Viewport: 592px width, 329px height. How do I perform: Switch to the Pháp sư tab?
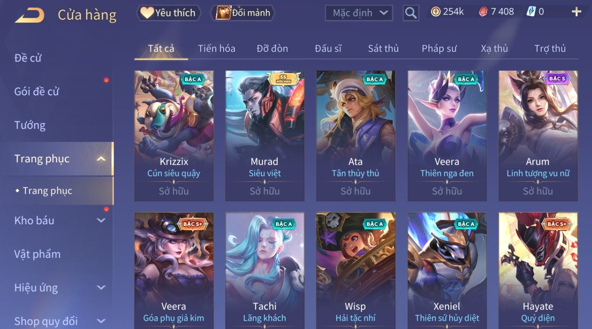click(x=439, y=49)
